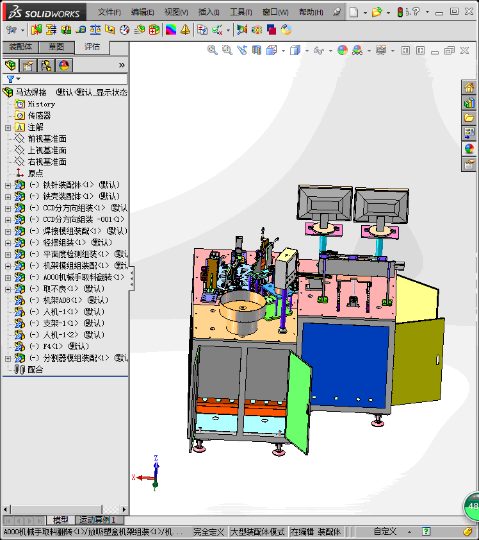Screen dimensions: 479x540
Task: Open ConfigurationManager tab icon
Action: [x=45, y=65]
